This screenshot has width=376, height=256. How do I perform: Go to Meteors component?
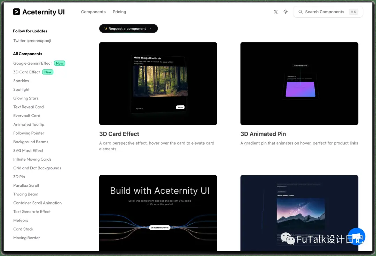(x=21, y=220)
